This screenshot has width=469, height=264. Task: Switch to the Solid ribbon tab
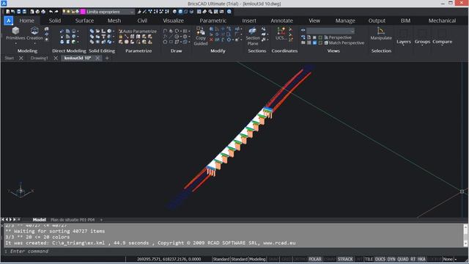pos(55,21)
